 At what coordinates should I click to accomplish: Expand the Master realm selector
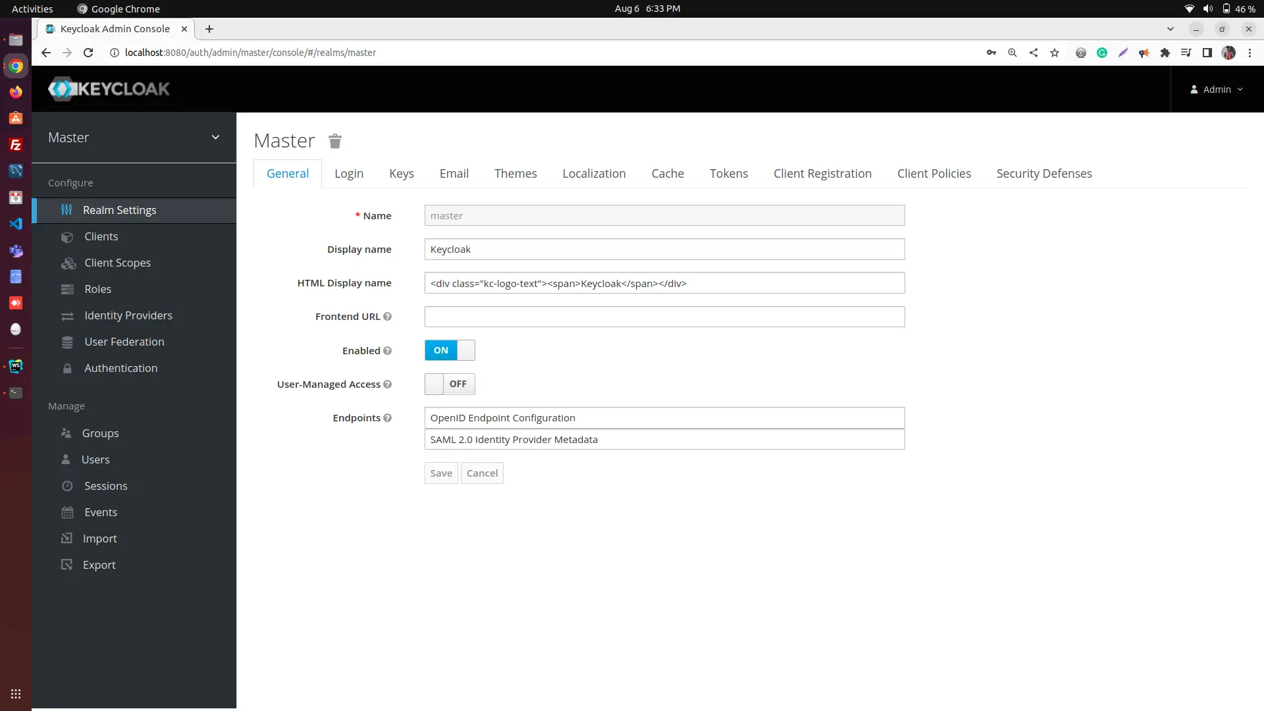134,138
